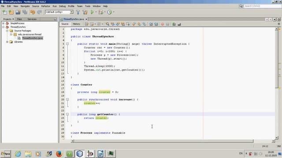Screen dimensions: 282x158
Task: Click the Find Selection magnifier icon
Action: [x=108, y=24]
